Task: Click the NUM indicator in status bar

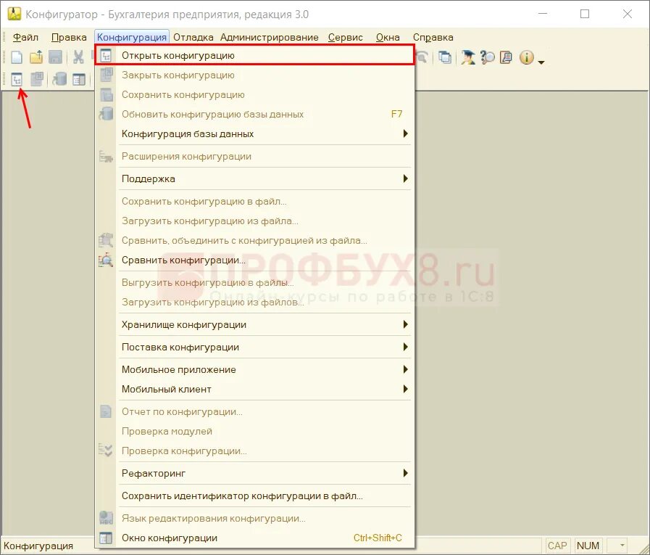Action: [588, 546]
